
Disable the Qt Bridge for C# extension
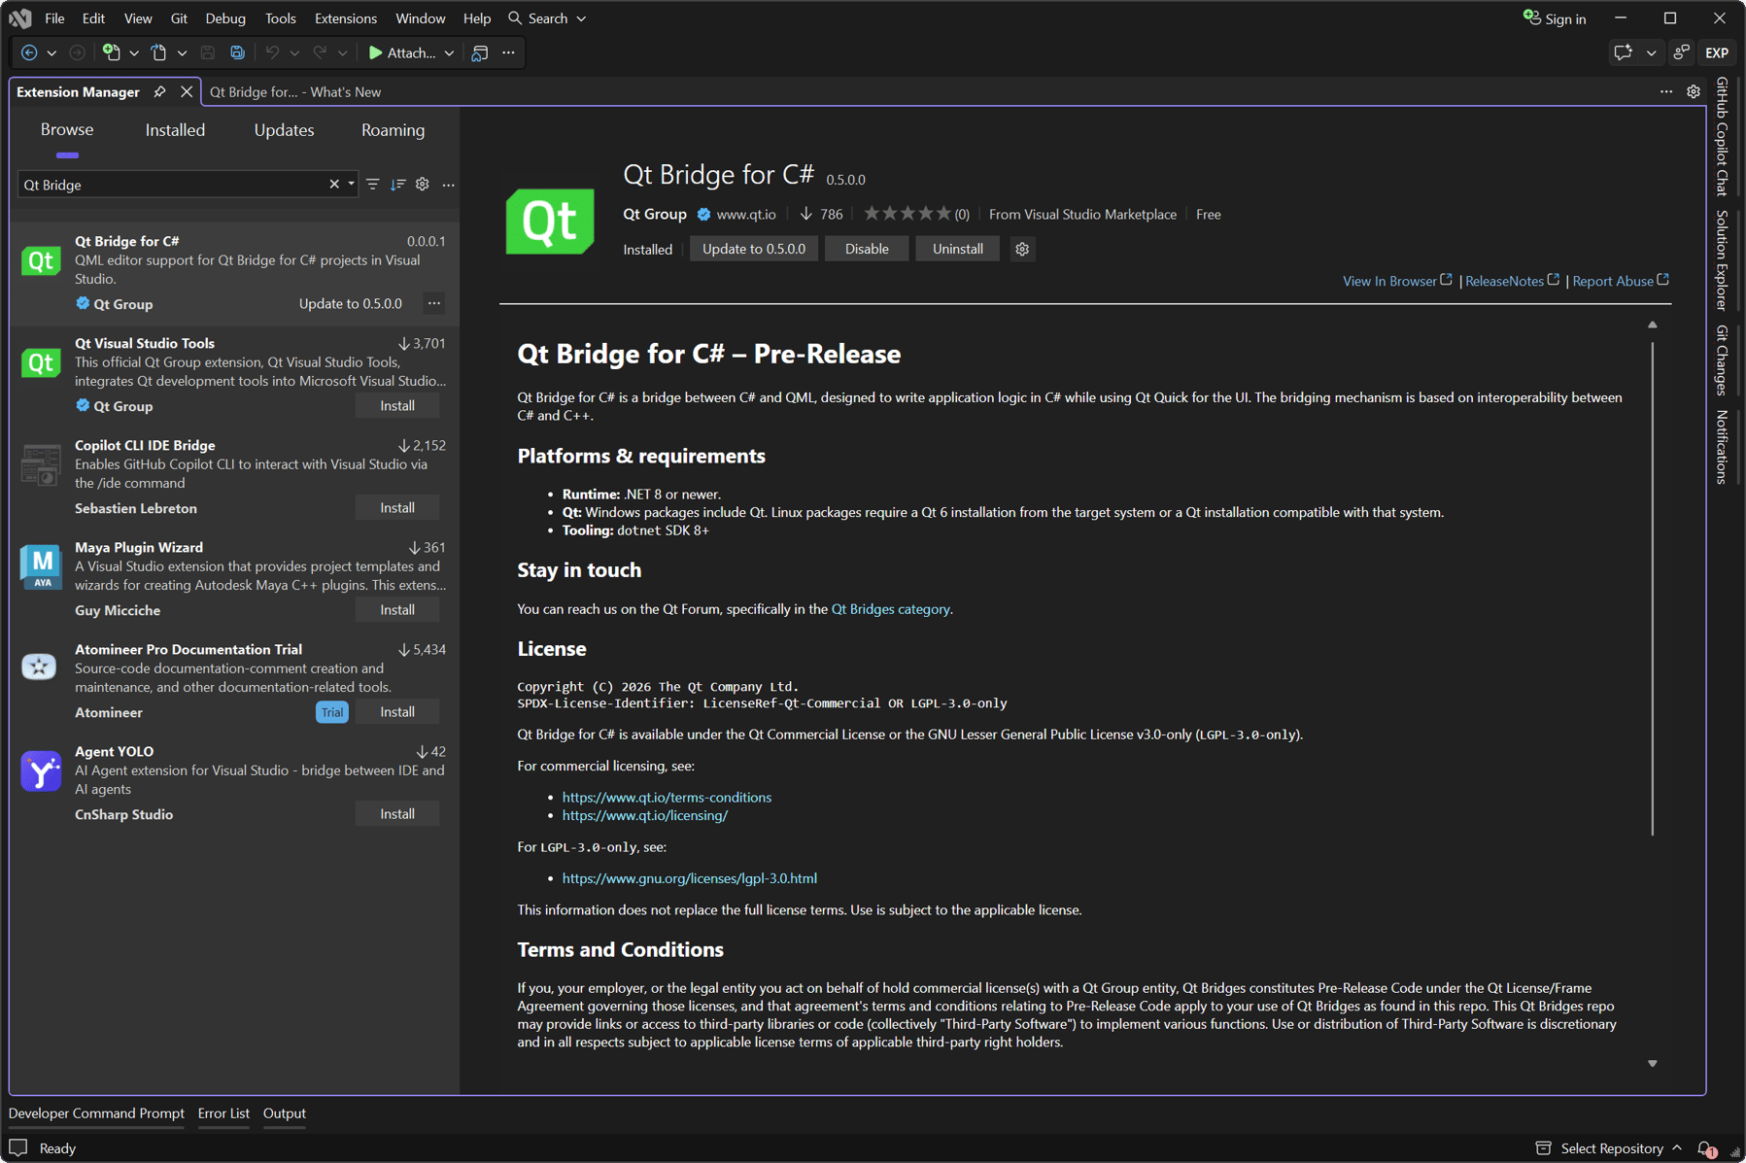(x=867, y=249)
